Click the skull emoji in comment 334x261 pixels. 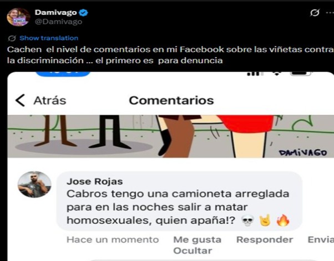tap(247, 221)
